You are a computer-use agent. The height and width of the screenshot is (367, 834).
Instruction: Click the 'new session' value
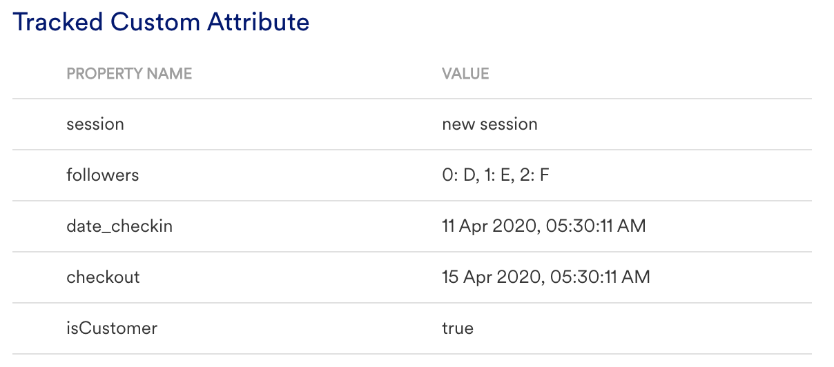(489, 124)
